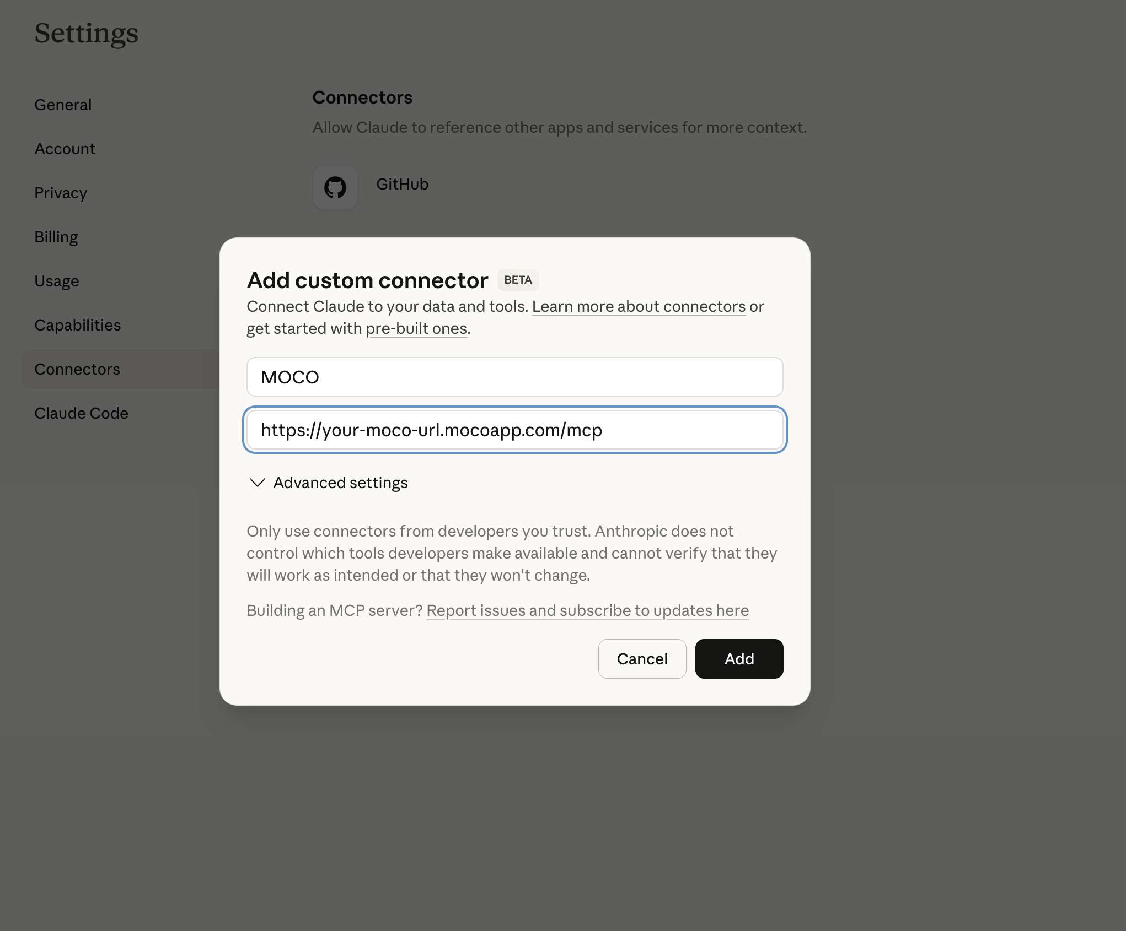Image resolution: width=1126 pixels, height=931 pixels.
Task: Switch to Account settings
Action: (65, 149)
